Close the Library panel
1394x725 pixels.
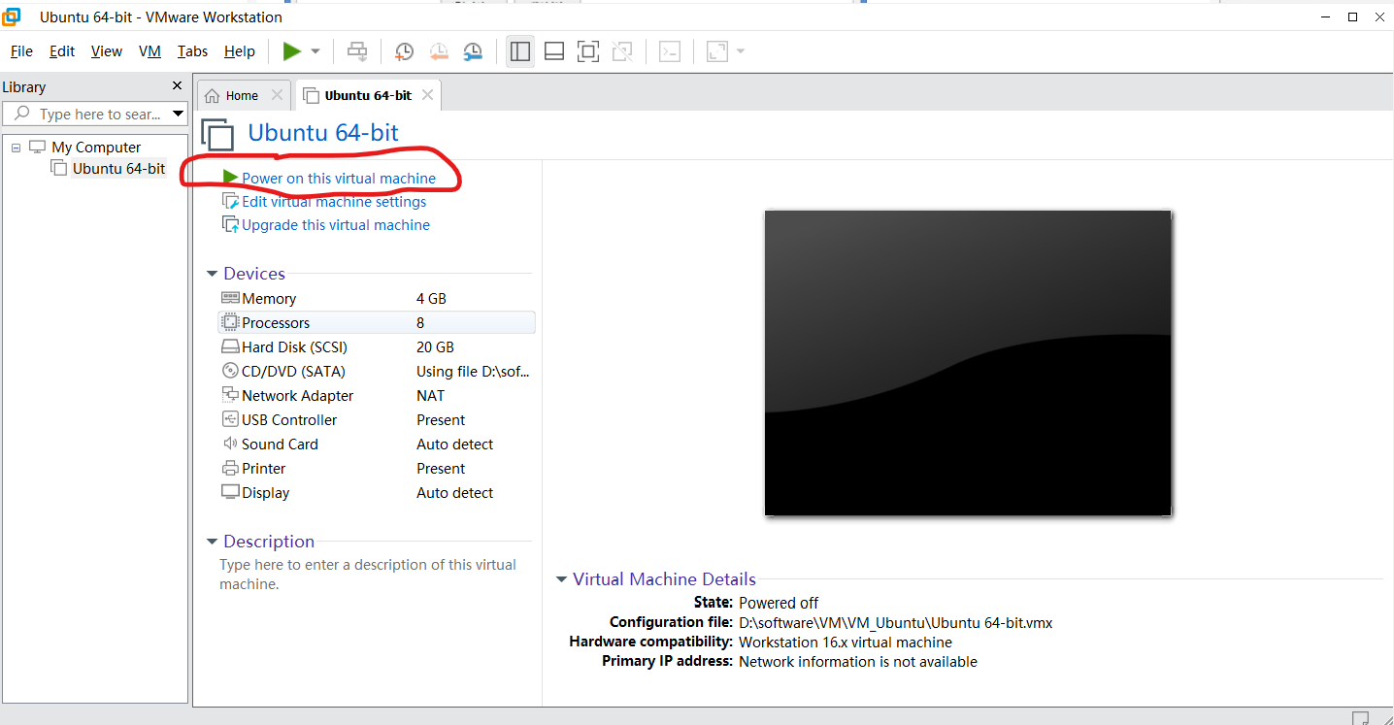[177, 86]
